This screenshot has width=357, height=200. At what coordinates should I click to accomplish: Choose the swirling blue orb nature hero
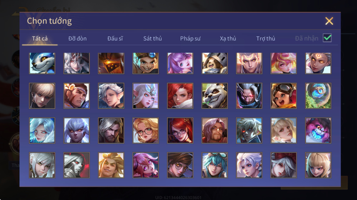coord(318,96)
